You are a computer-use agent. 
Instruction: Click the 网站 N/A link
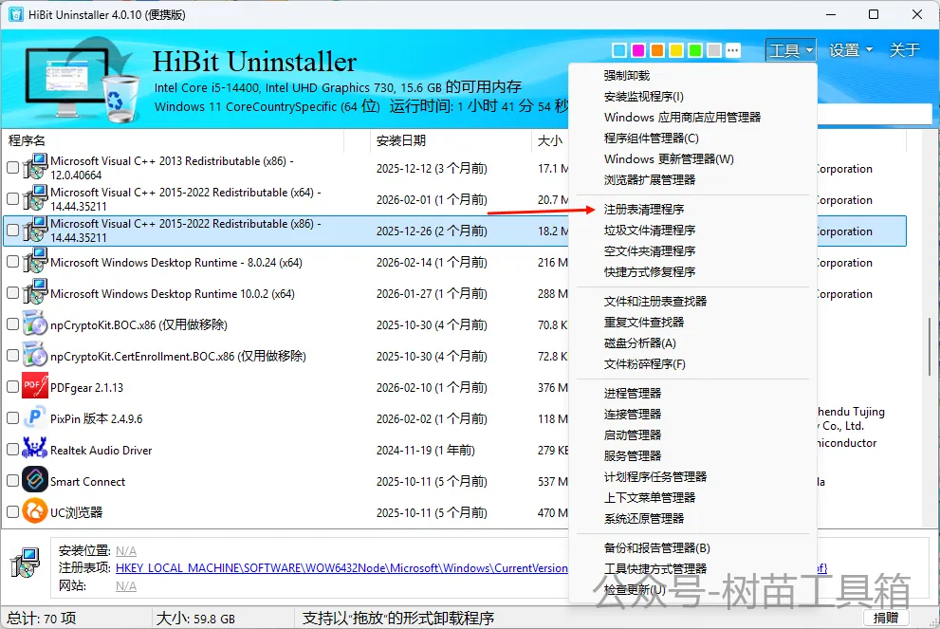126,585
